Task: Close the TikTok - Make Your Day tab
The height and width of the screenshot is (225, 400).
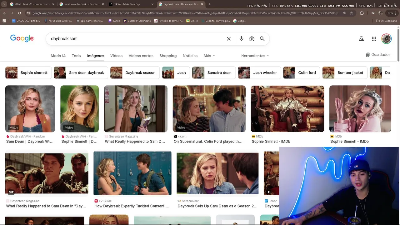Action: pos(152,4)
